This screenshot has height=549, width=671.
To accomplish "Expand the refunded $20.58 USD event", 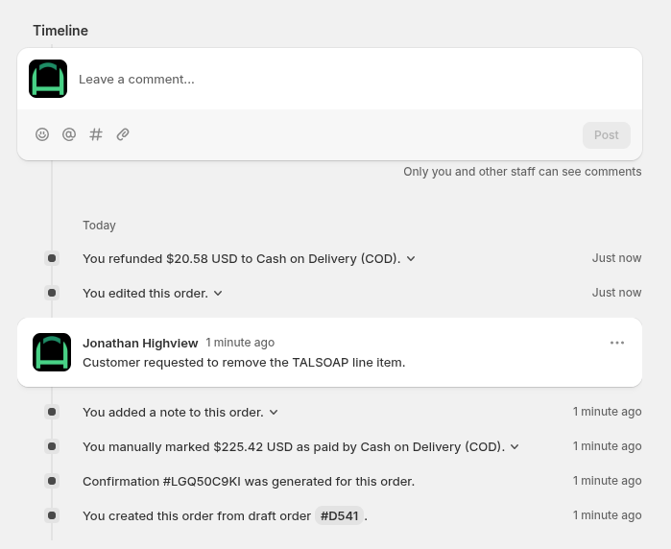I will [x=411, y=259].
